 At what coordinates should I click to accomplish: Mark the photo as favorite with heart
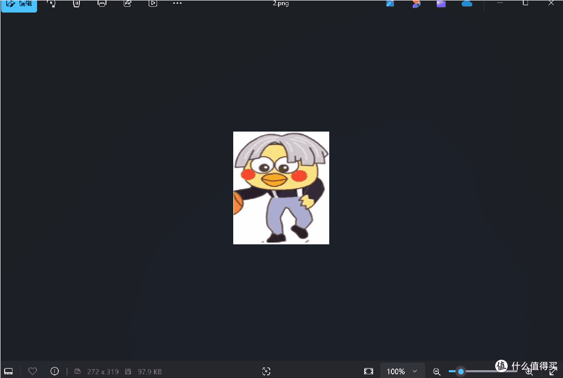(33, 371)
